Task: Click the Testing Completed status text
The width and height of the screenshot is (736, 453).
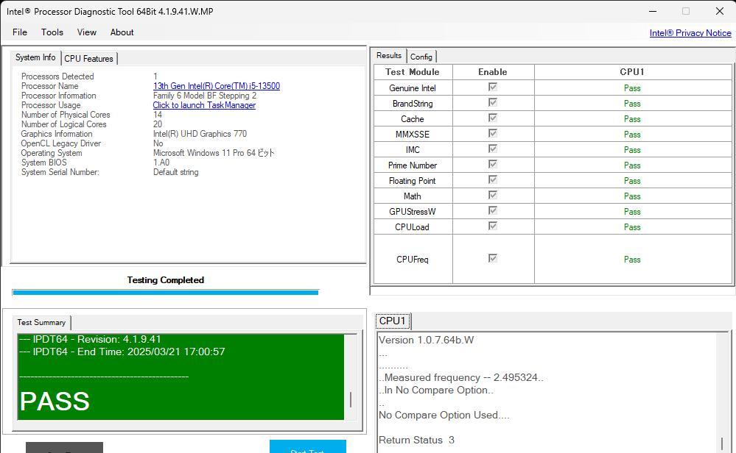Action: coord(166,280)
